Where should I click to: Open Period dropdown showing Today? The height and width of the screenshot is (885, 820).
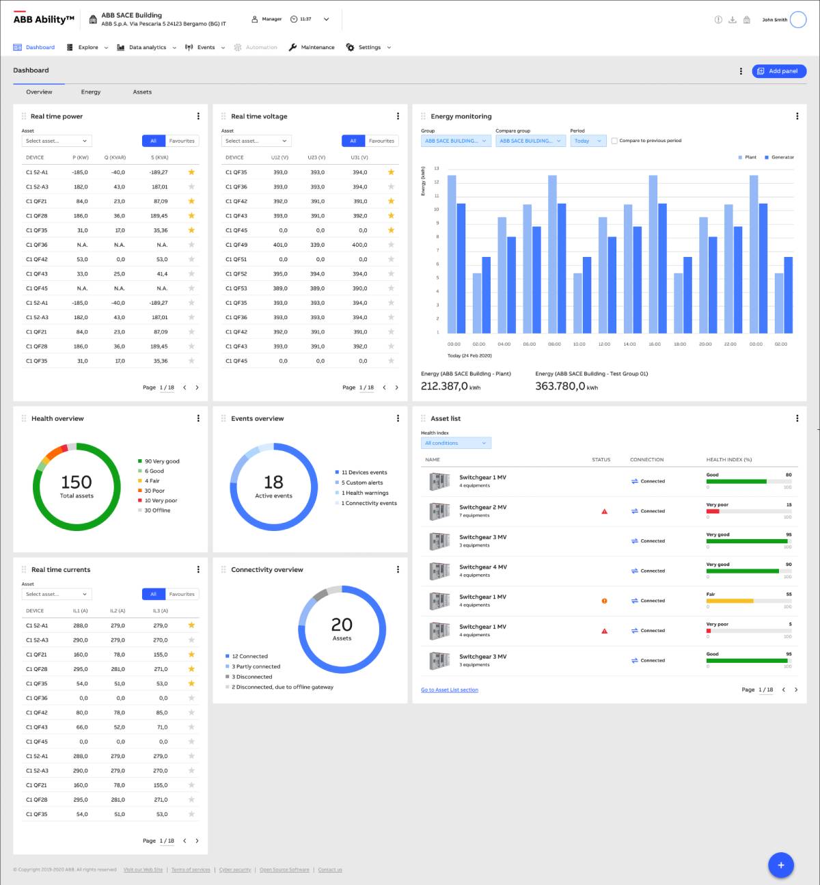coord(588,141)
